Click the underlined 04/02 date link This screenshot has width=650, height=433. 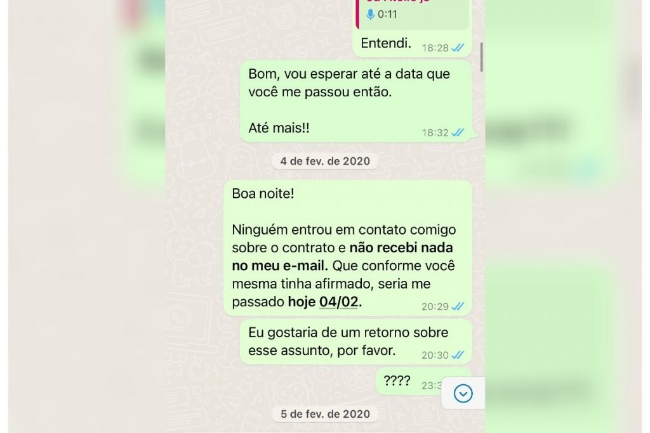click(339, 302)
